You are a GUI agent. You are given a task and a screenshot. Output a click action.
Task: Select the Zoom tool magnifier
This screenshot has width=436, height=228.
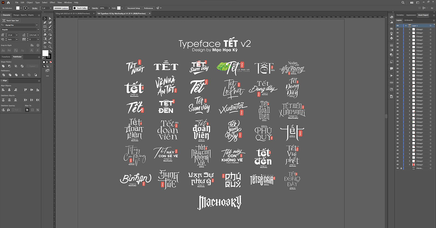click(x=50, y=47)
